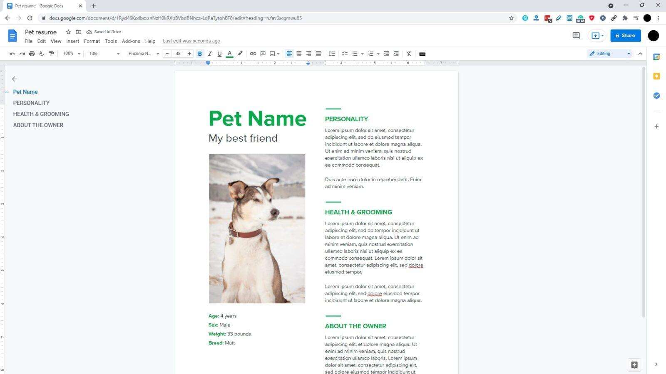Toggle italic formatting
The height and width of the screenshot is (374, 666).
pyautogui.click(x=210, y=53)
